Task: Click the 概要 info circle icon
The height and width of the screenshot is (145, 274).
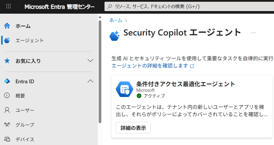Action: tap(7, 96)
